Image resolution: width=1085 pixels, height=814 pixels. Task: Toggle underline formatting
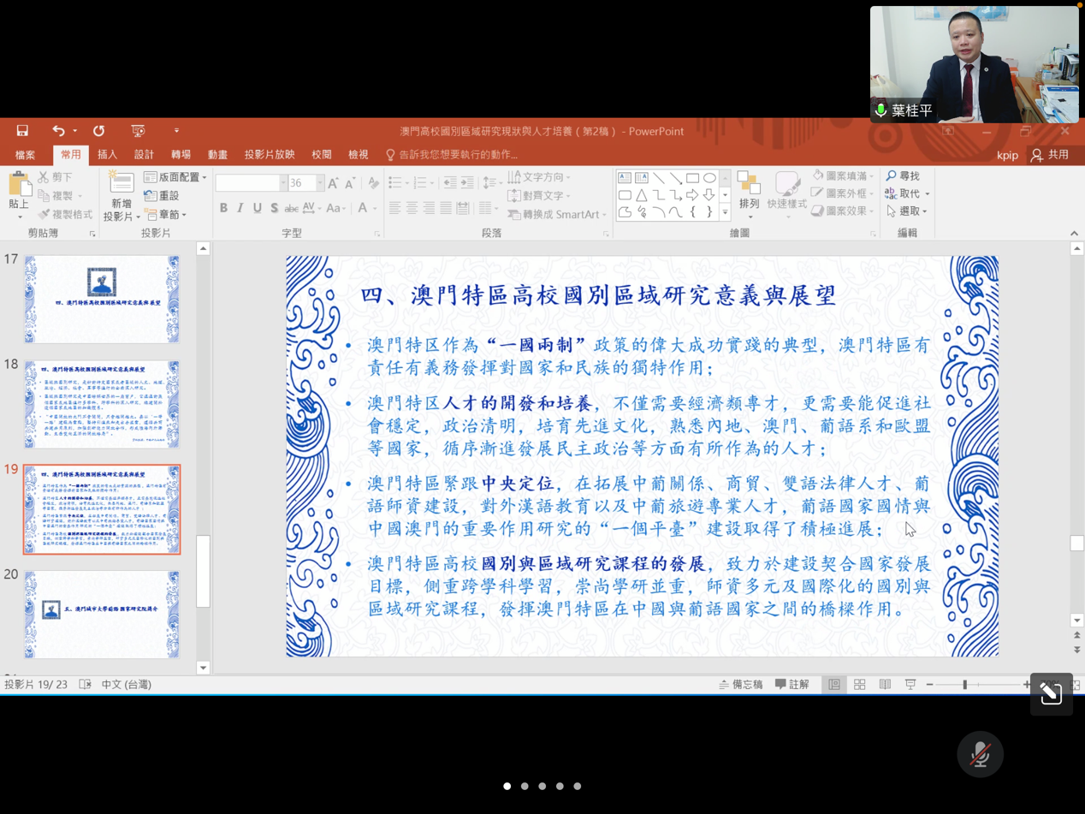pyautogui.click(x=258, y=208)
